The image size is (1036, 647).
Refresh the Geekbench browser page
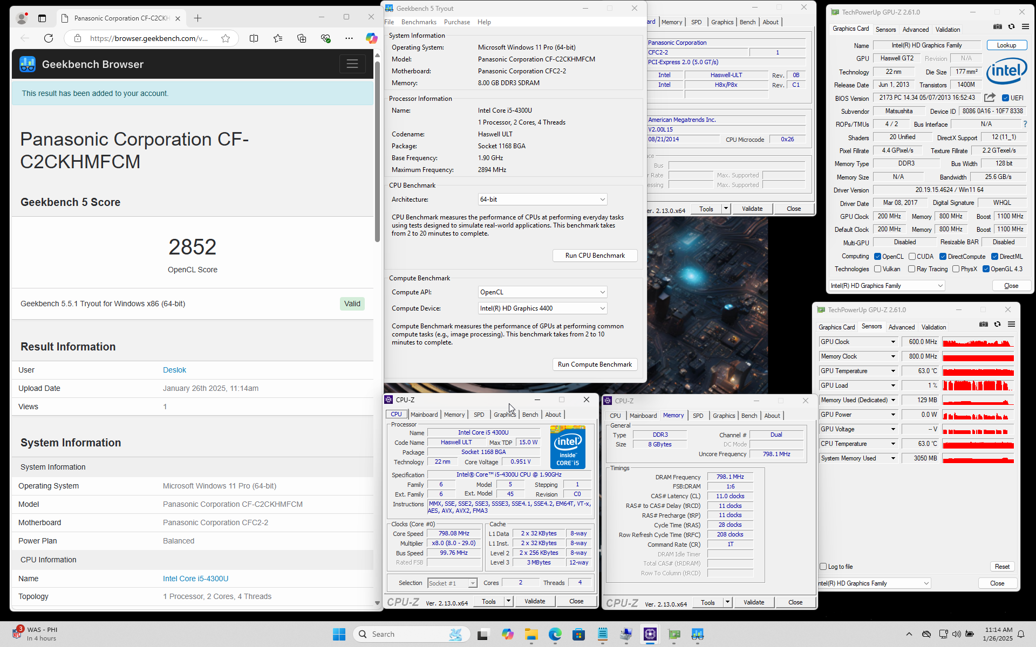click(x=49, y=38)
